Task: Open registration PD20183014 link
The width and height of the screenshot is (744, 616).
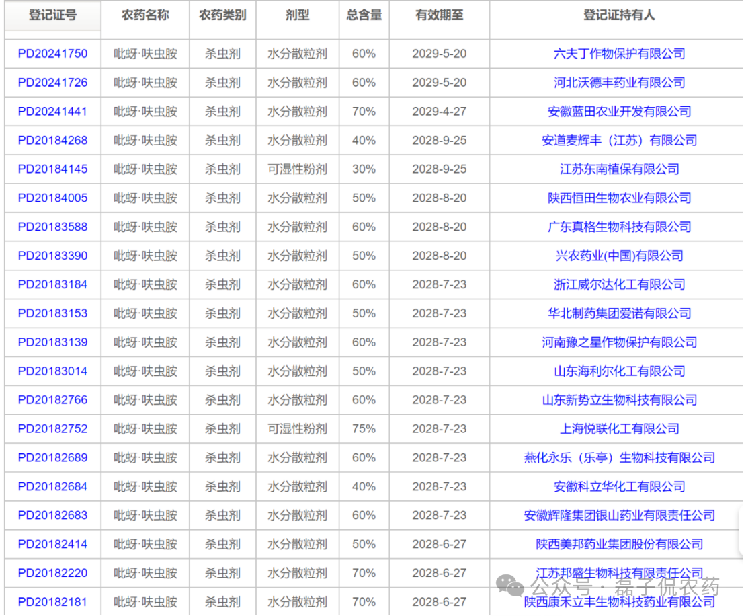Action: click(x=52, y=371)
